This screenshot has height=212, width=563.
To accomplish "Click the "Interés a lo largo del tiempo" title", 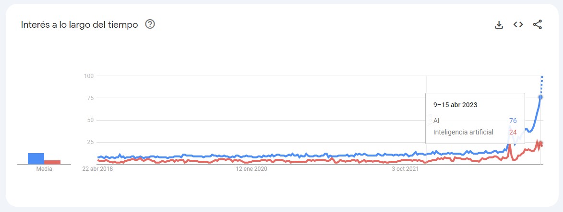I will point(79,24).
